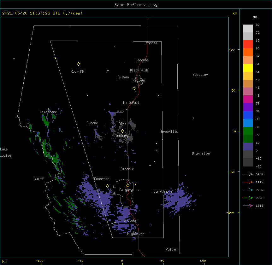This screenshot has width=272, height=265.
Task: Click the yellow V marker northwest of RockyMH
Action: coord(55,58)
